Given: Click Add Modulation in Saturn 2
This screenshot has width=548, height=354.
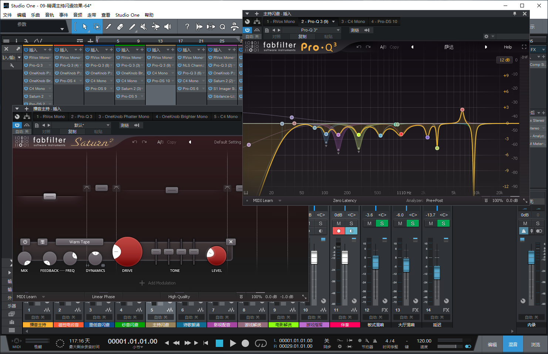Looking at the screenshot, I should 158,283.
